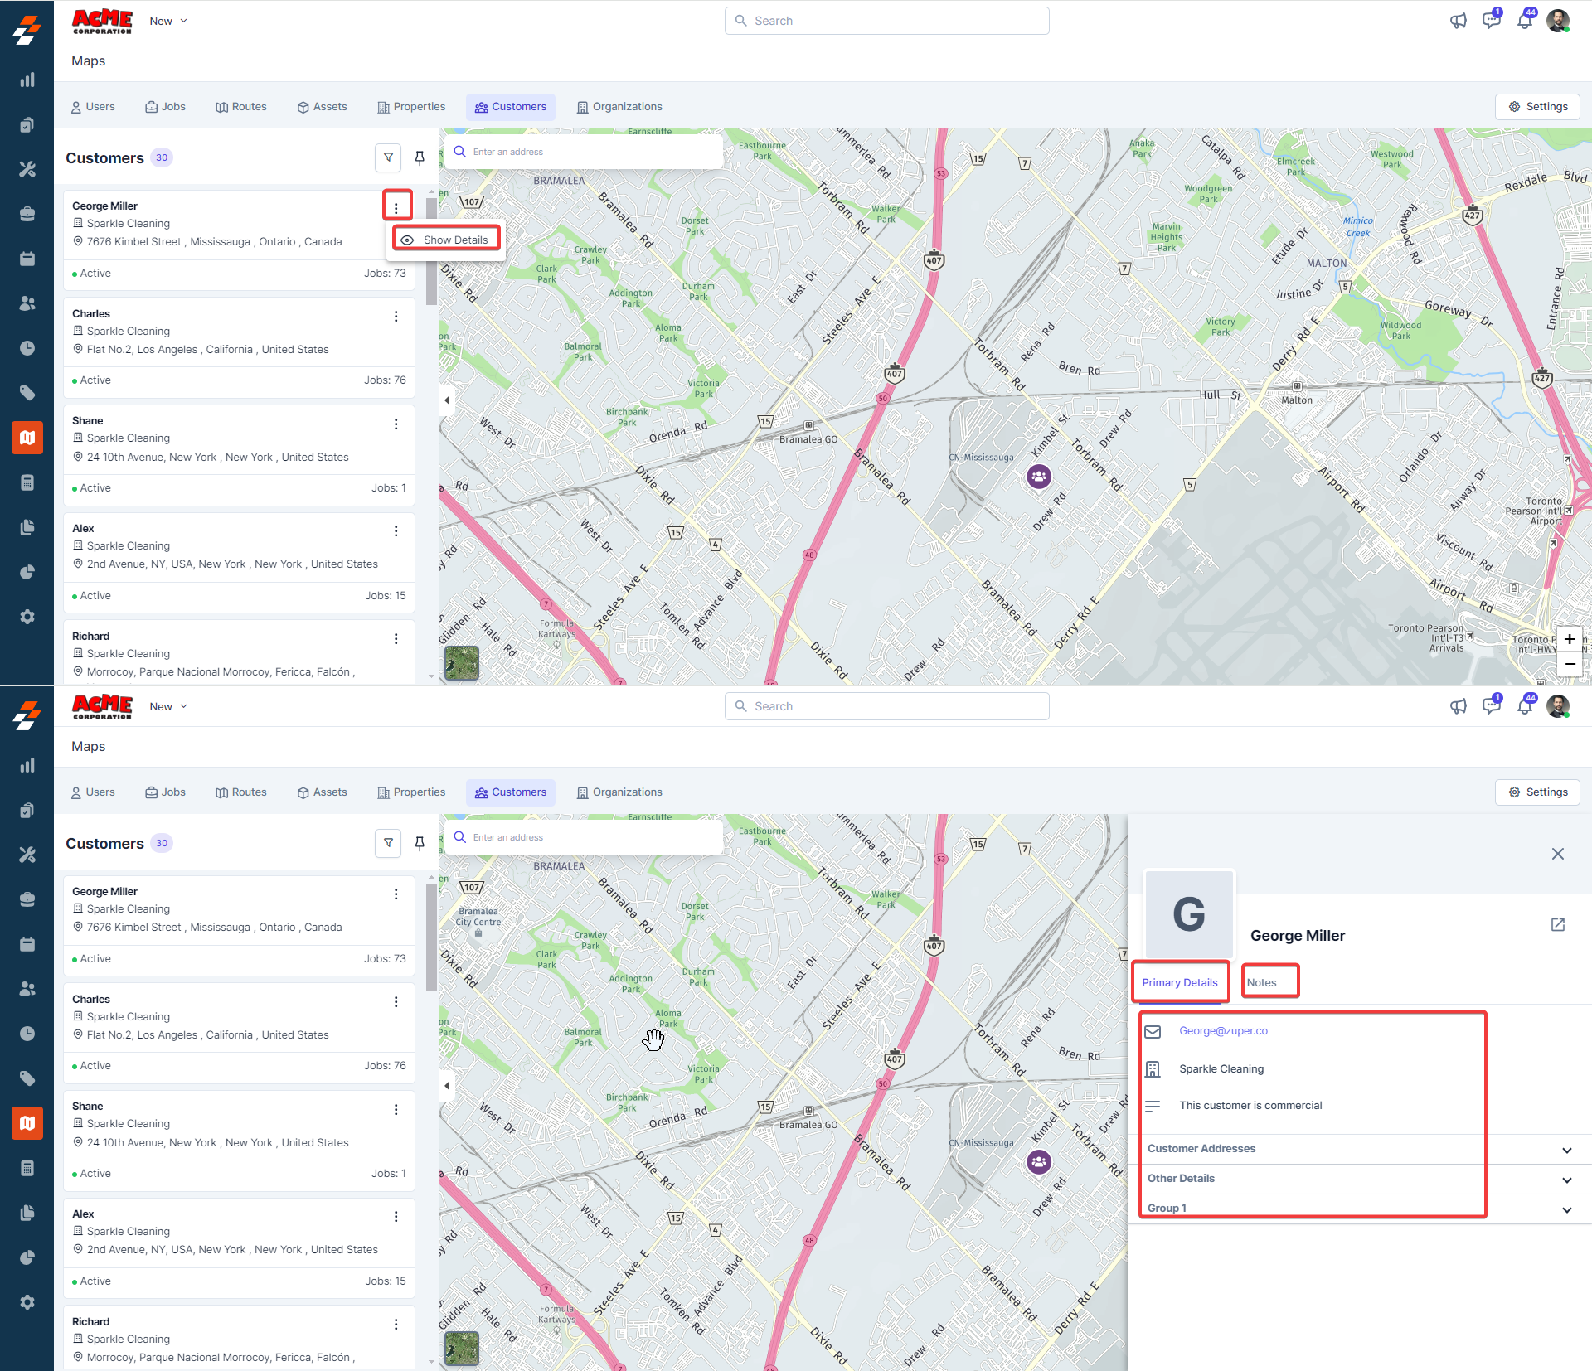Collapse the customer list side panel arrow
This screenshot has height=1371, width=1592.
[x=447, y=400]
